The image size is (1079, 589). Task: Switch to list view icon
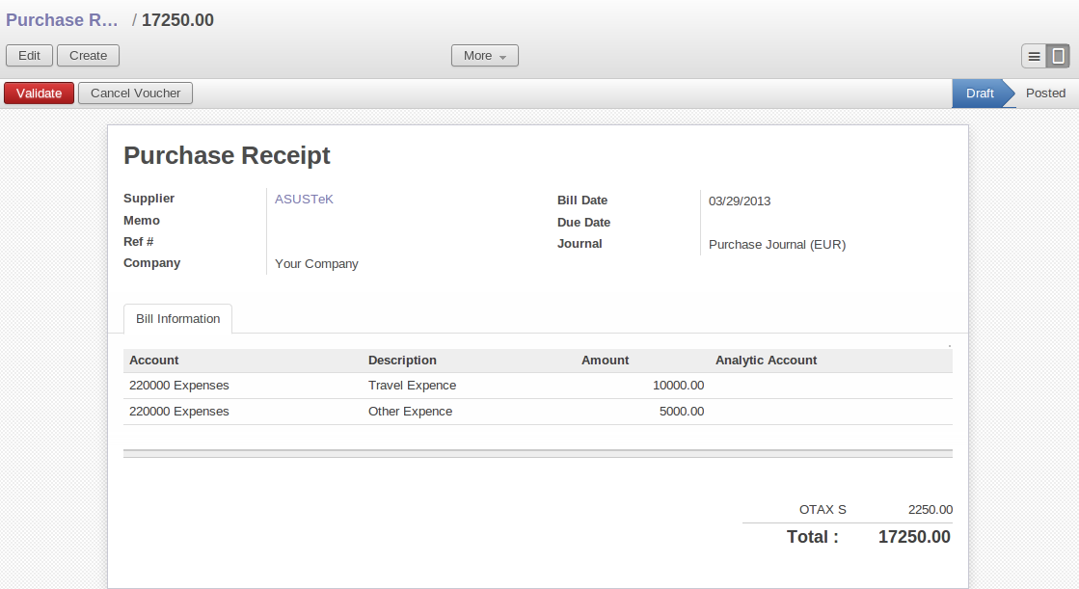click(x=1034, y=56)
